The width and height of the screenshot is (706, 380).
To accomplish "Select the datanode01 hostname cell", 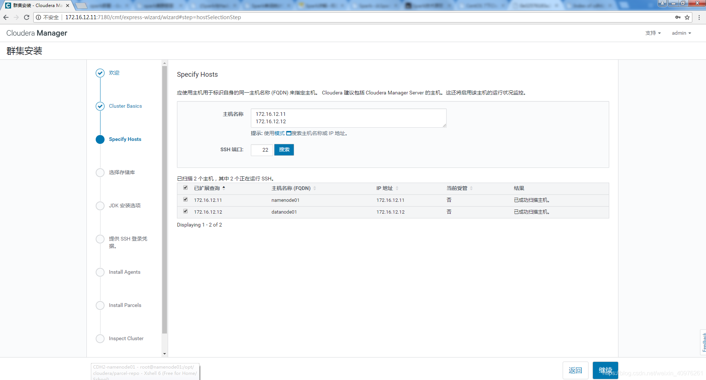I will coord(284,212).
